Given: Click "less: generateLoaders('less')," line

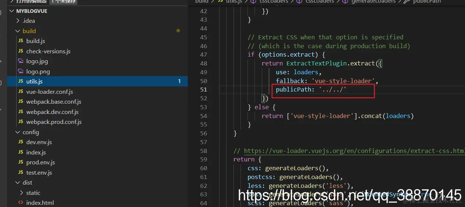Looking at the screenshot, I should [301, 186].
